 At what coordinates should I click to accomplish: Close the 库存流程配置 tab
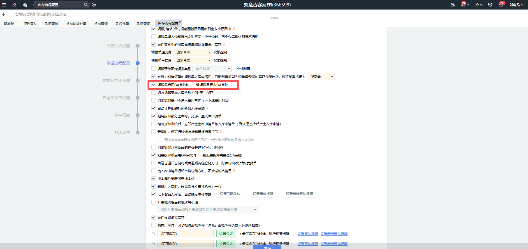(180, 22)
